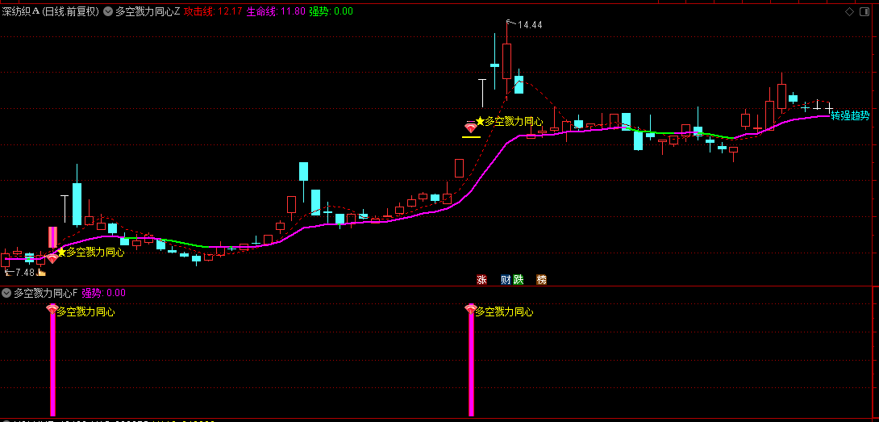Click the second gem atop sub-chart magenta bar
This screenshot has height=422, width=879.
click(471, 309)
